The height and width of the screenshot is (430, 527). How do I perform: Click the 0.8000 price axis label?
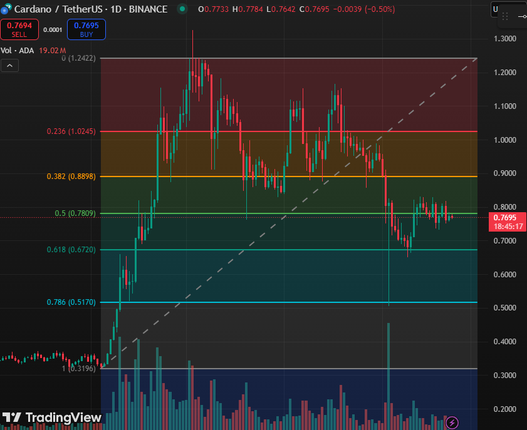coord(504,207)
